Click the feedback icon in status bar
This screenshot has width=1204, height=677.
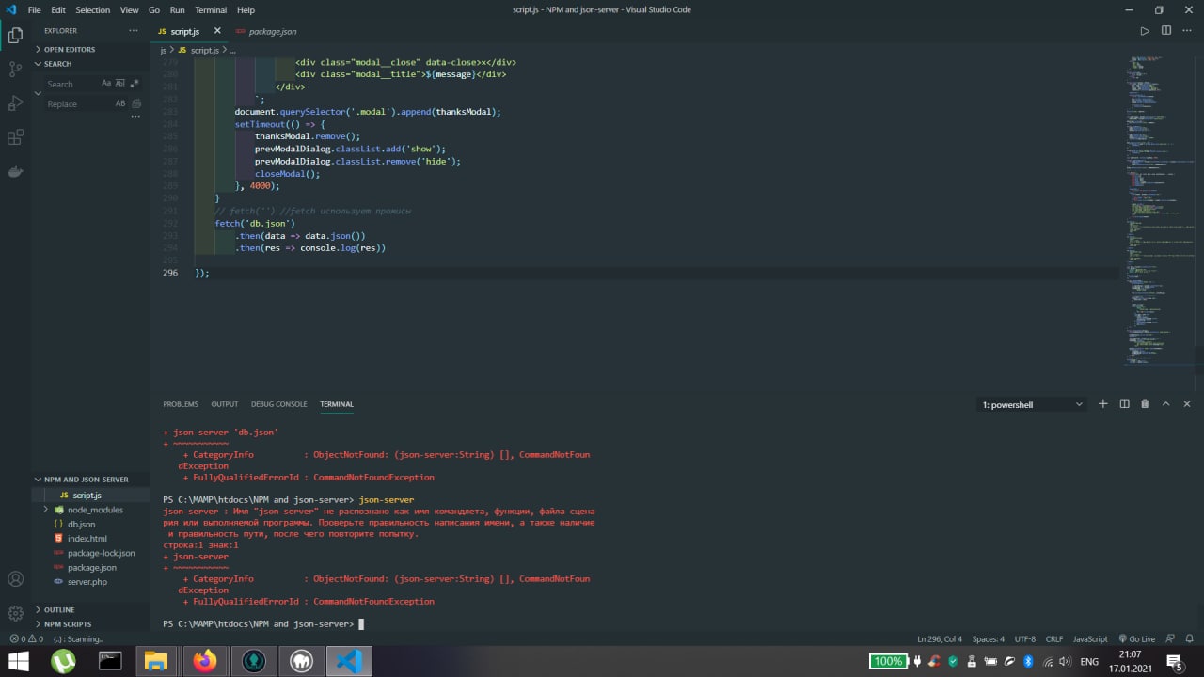pos(1168,638)
